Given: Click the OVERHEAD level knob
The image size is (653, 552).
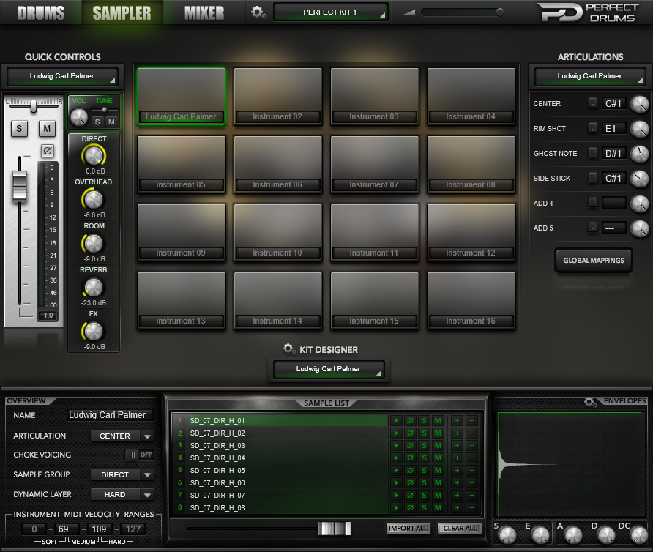Looking at the screenshot, I should (94, 200).
